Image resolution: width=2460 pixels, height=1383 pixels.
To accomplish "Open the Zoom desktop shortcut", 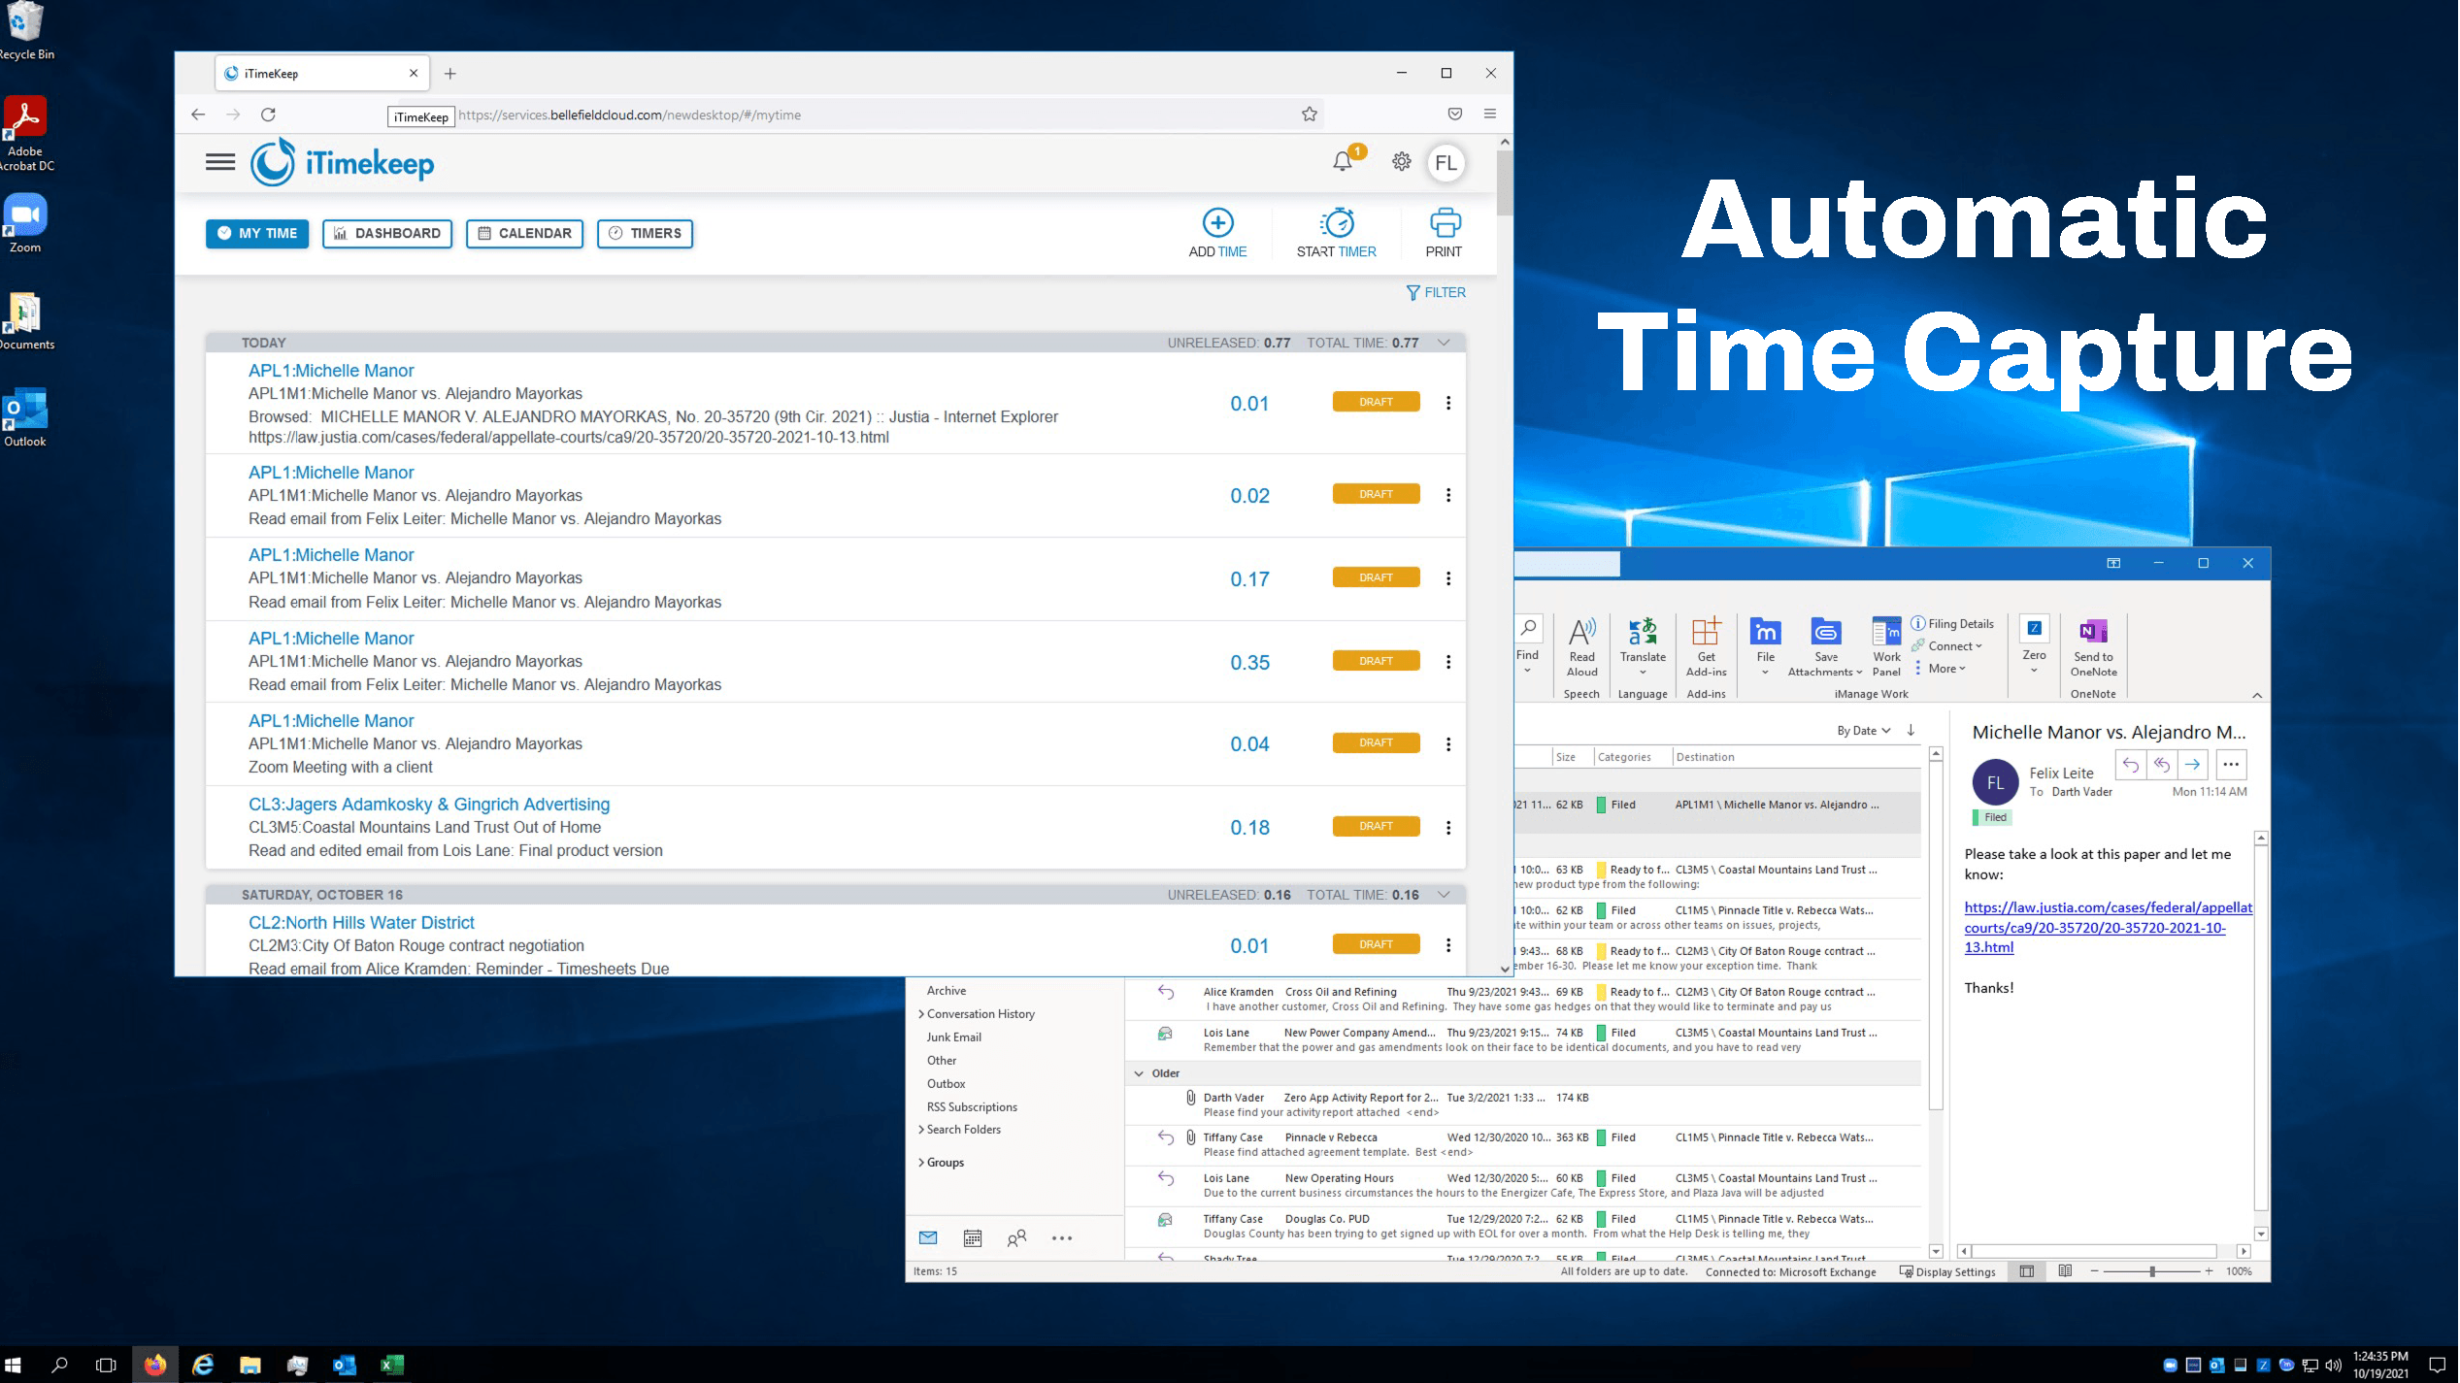I will tap(25, 224).
